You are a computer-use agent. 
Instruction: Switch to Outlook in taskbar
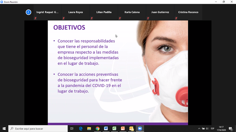click(131, 129)
